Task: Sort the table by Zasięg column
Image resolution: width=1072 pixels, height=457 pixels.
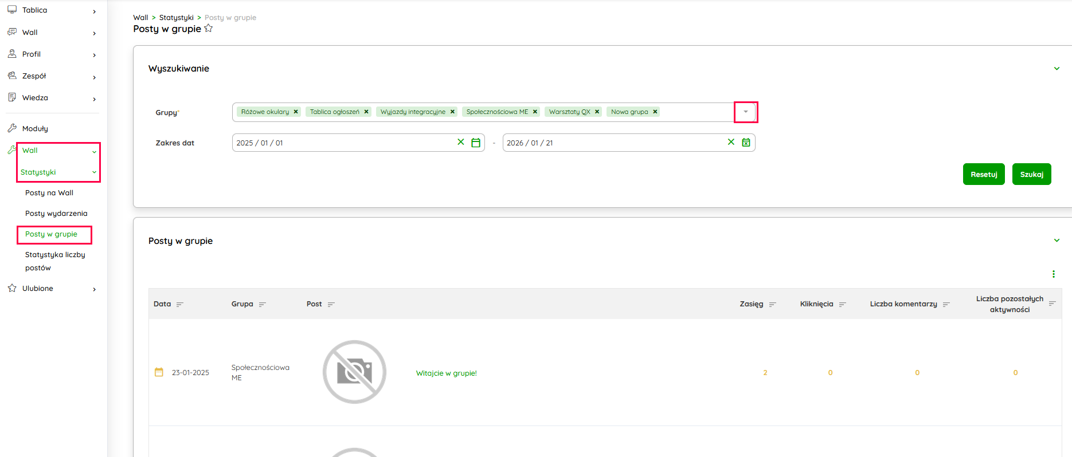Action: 772,304
